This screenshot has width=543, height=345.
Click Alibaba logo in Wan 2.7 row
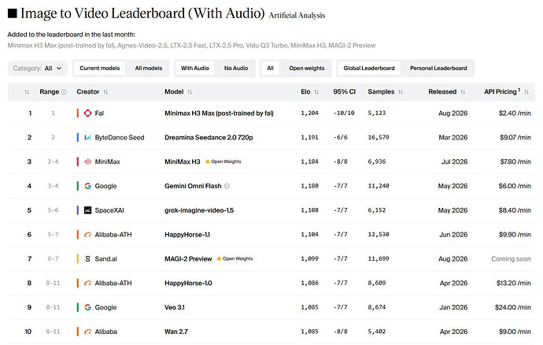pyautogui.click(x=88, y=332)
